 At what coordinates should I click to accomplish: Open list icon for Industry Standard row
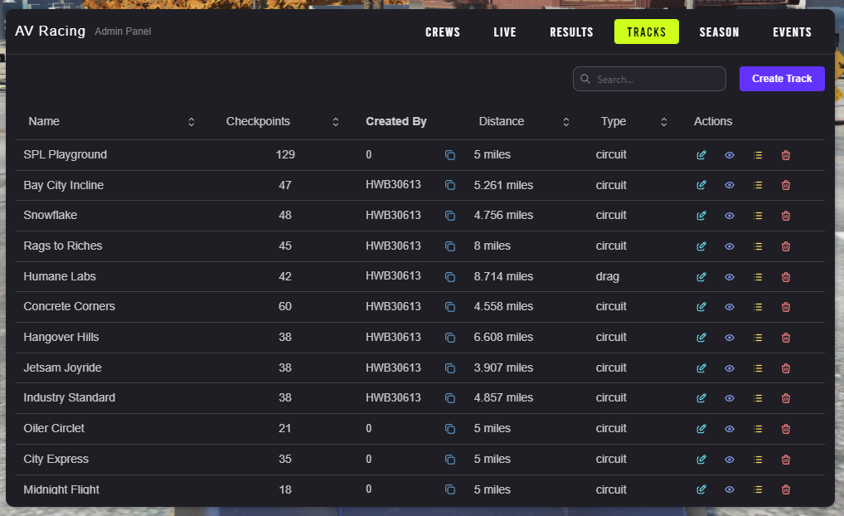758,398
